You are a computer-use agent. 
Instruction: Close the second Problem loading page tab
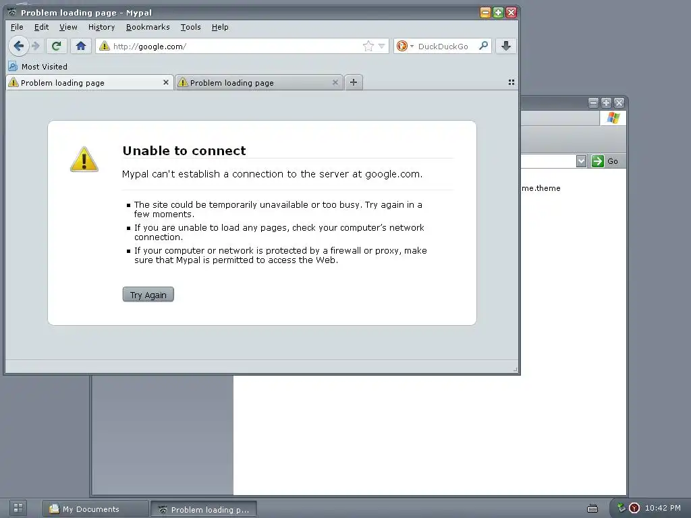(335, 82)
